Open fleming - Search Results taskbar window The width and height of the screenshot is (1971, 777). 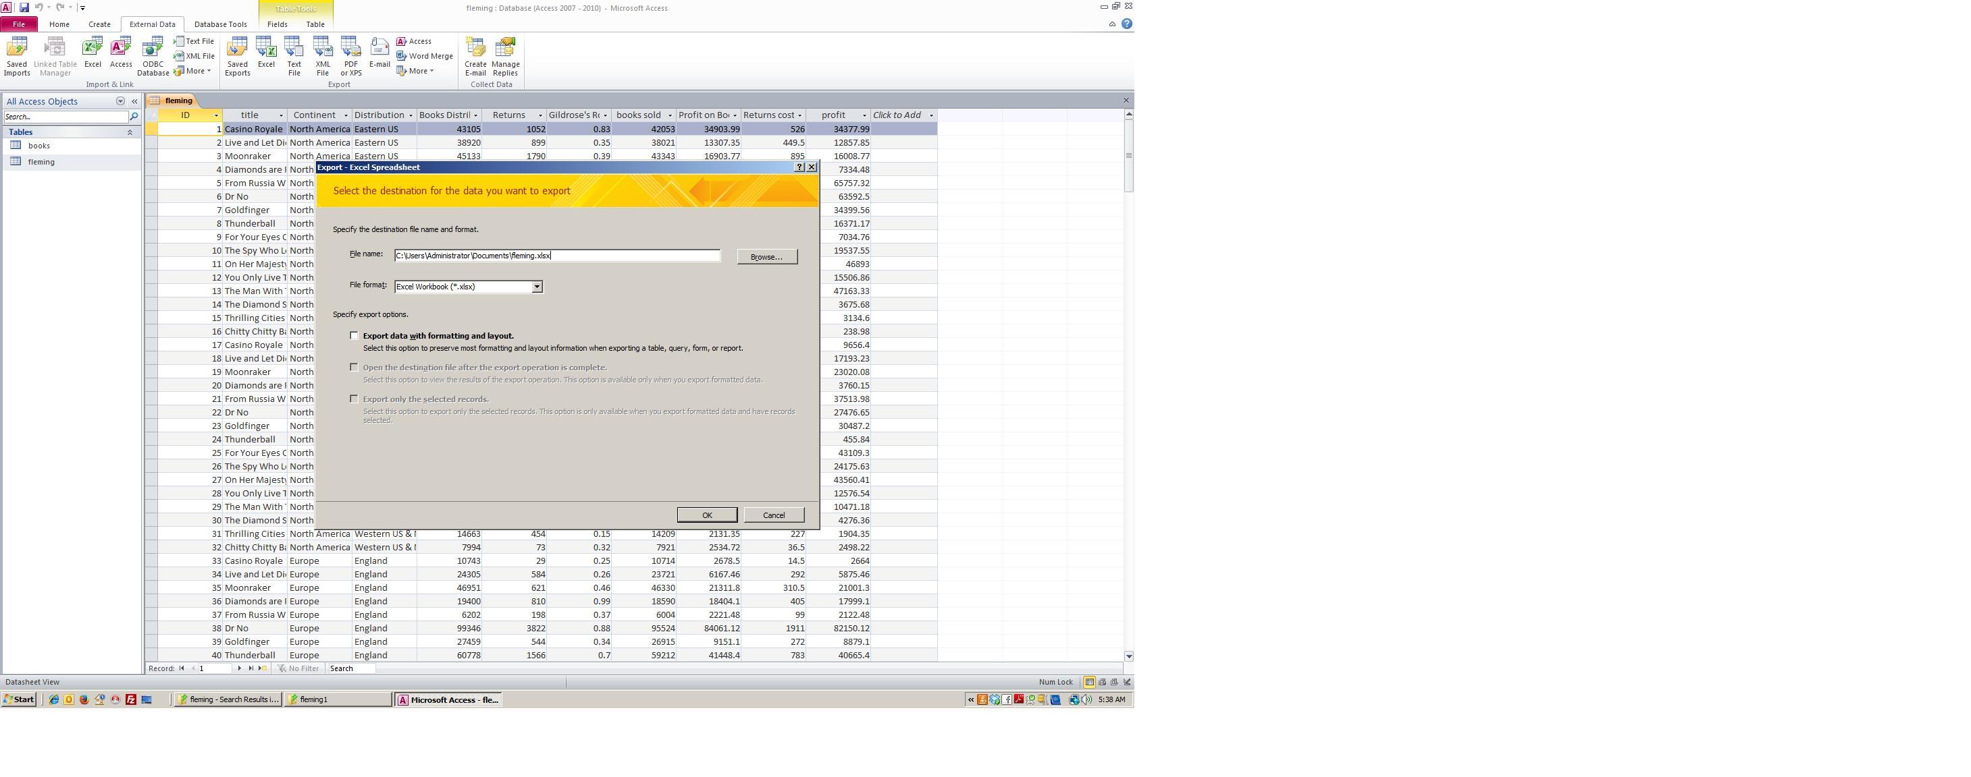coord(228,700)
